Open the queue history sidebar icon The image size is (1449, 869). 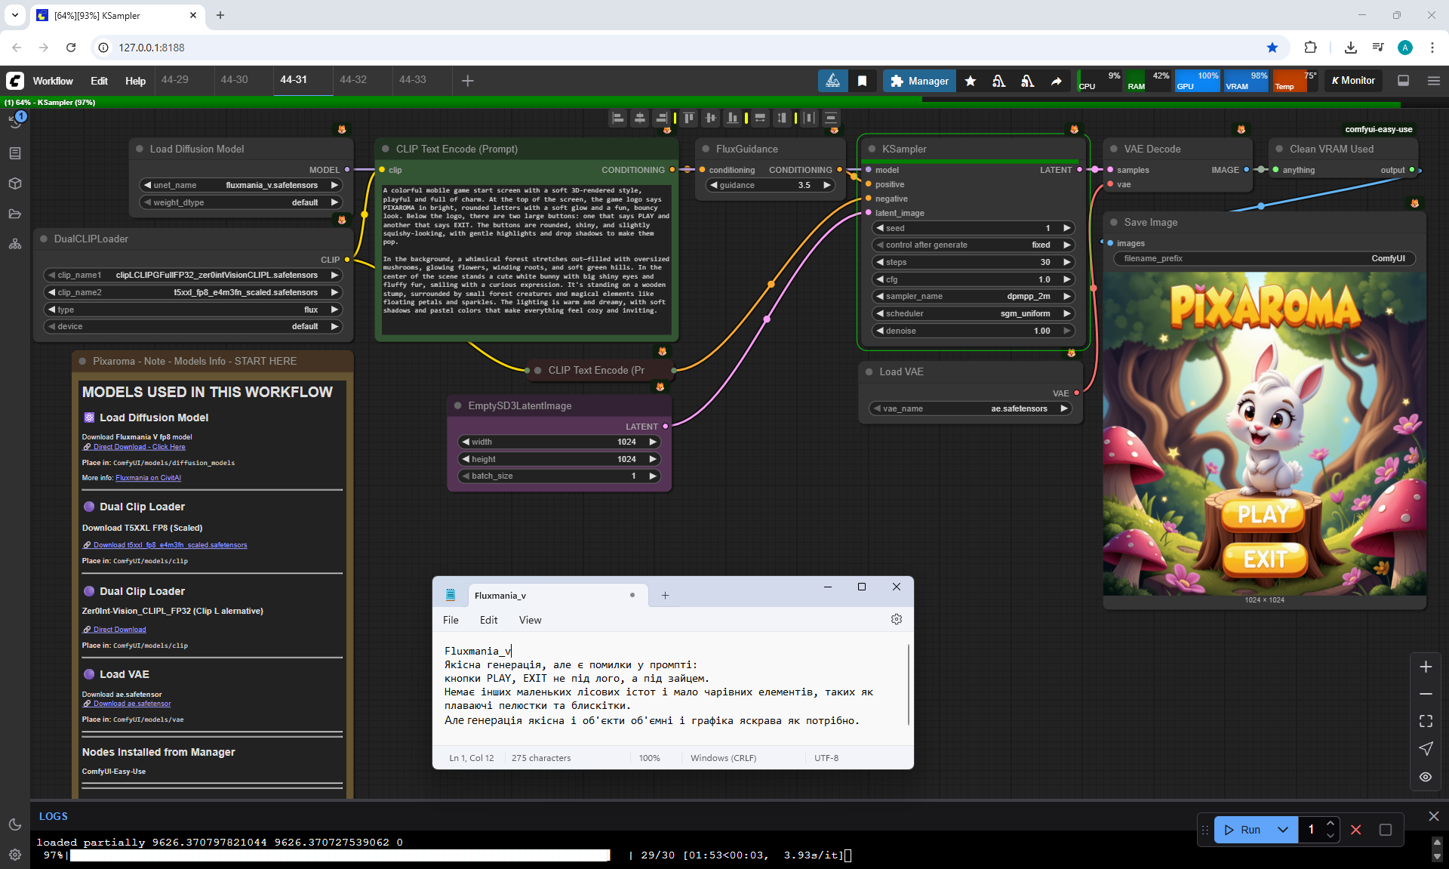(15, 122)
